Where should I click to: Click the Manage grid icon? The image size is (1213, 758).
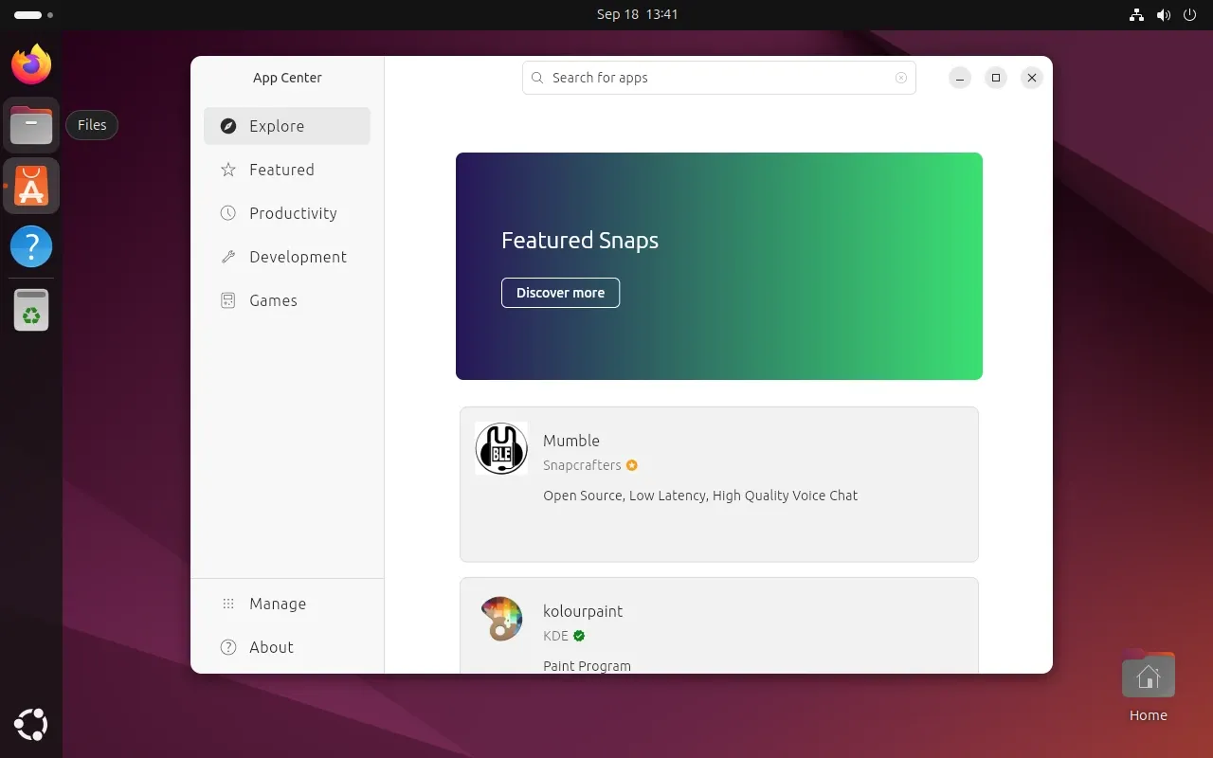[227, 604]
